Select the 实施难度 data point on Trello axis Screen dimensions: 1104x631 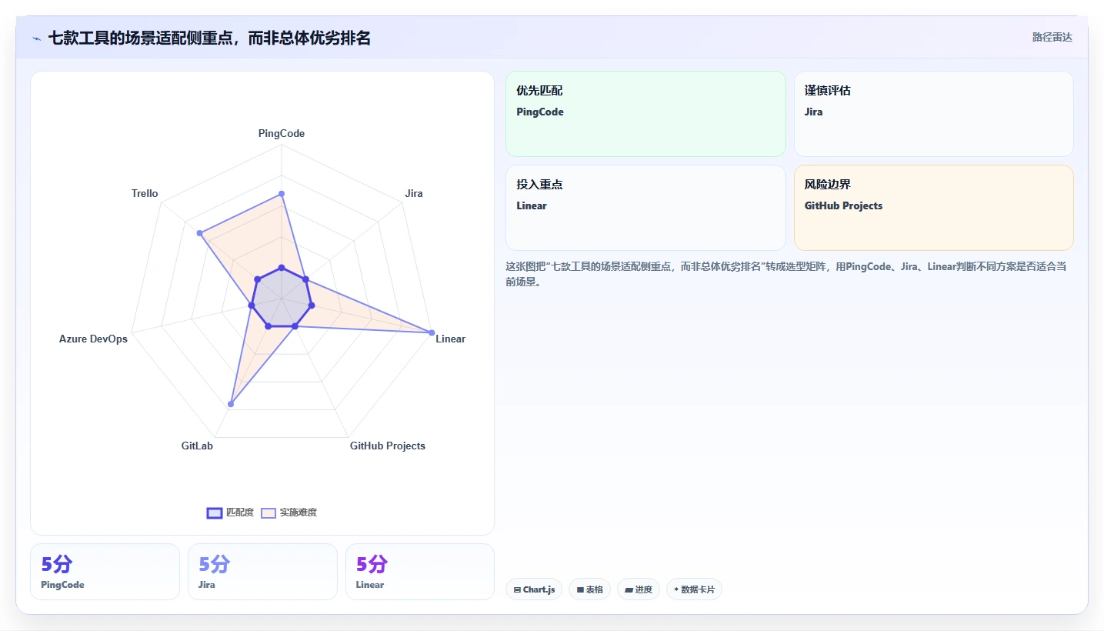(x=200, y=232)
